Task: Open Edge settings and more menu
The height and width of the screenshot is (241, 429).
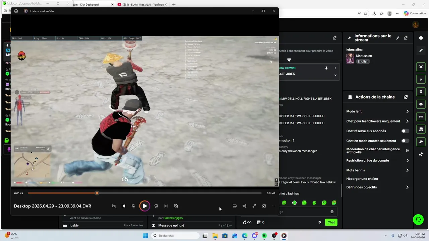Action: 397,13
